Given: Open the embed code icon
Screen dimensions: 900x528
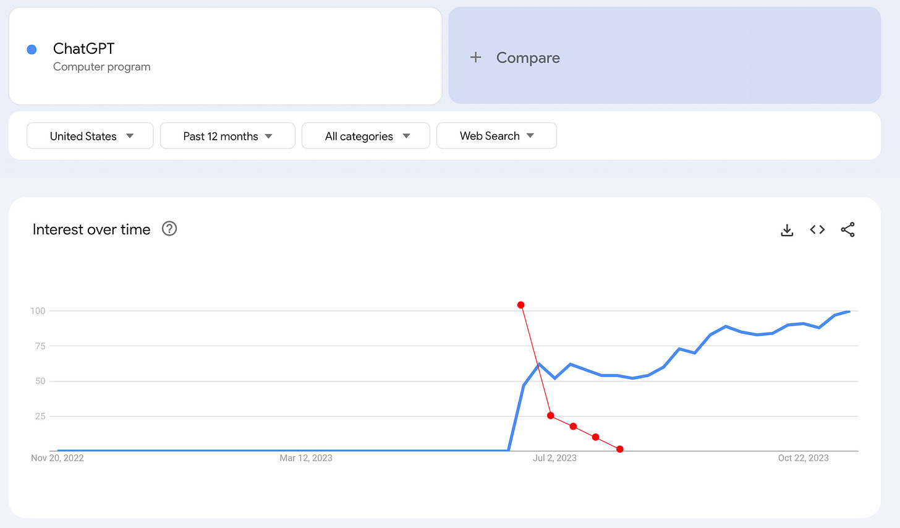Looking at the screenshot, I should pyautogui.click(x=817, y=229).
